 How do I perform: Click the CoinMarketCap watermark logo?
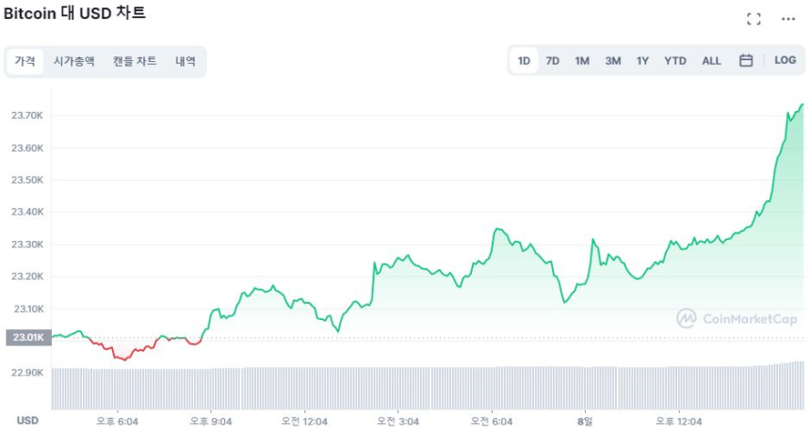click(x=738, y=319)
